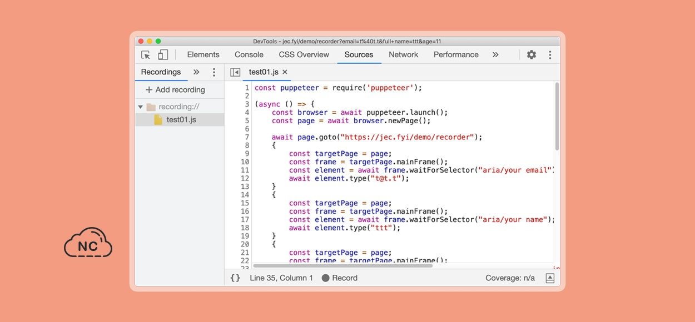This screenshot has height=322, width=695.
Task: Click line number 18 in the gutter
Action: coord(245,228)
